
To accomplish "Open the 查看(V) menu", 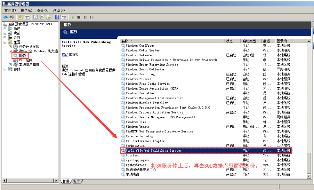I will click(42, 10).
